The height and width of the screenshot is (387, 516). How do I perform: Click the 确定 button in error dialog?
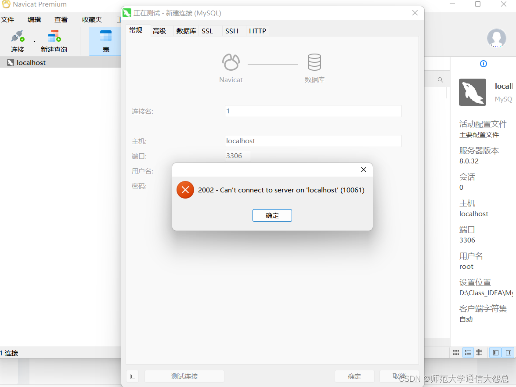(x=272, y=216)
